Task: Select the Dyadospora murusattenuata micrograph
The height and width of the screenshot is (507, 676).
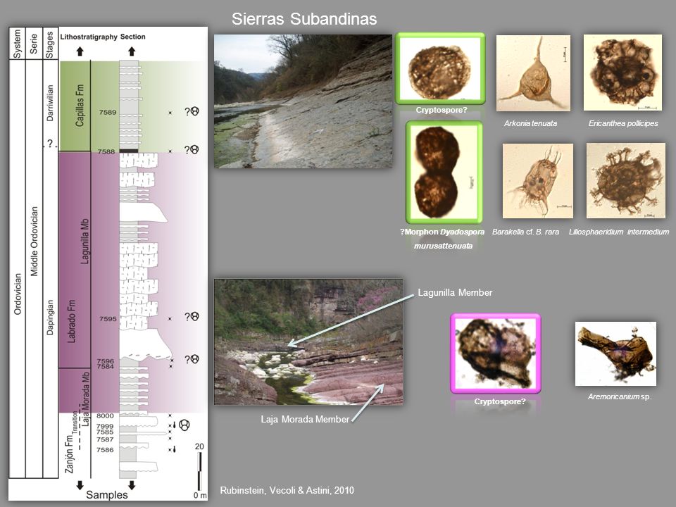Action: point(444,172)
